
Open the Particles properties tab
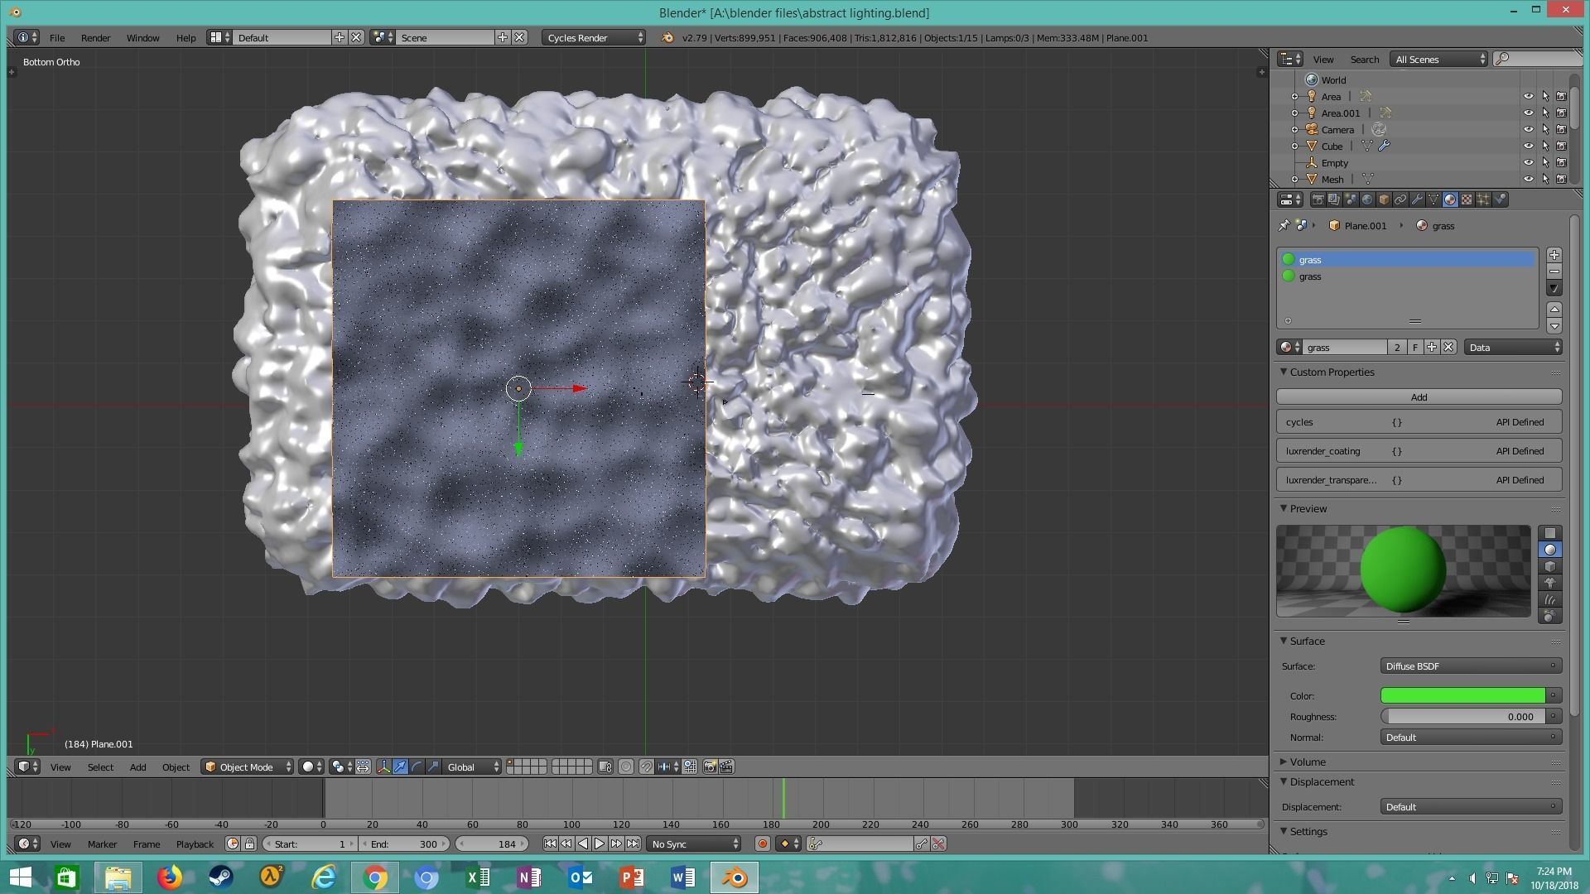1483,199
